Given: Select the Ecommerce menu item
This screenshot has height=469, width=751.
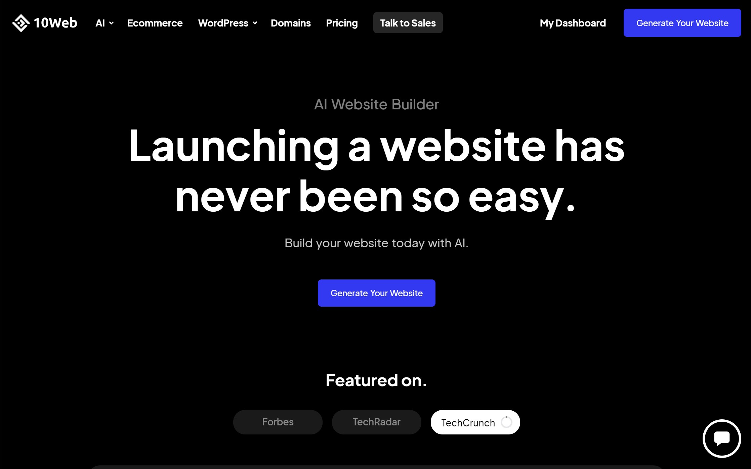Looking at the screenshot, I should 155,23.
